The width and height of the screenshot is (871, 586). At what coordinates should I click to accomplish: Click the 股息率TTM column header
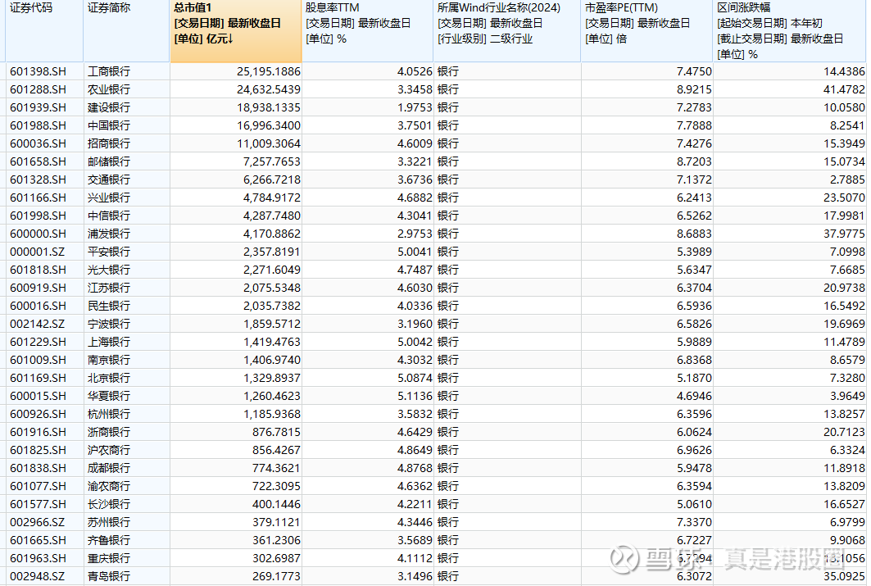coord(367,31)
